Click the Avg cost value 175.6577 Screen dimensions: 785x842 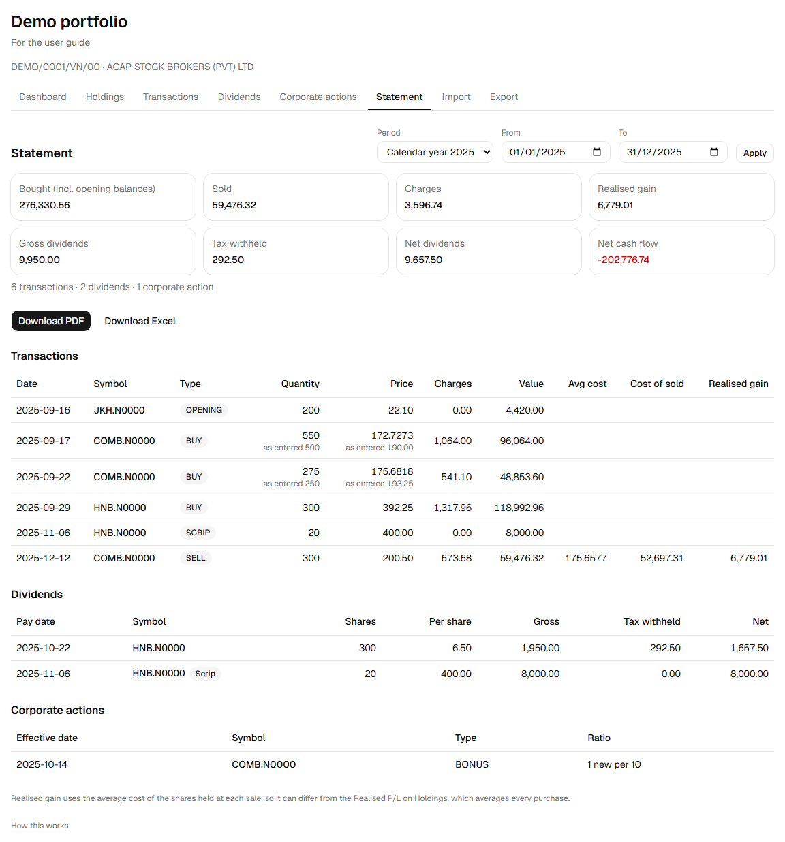click(x=586, y=558)
